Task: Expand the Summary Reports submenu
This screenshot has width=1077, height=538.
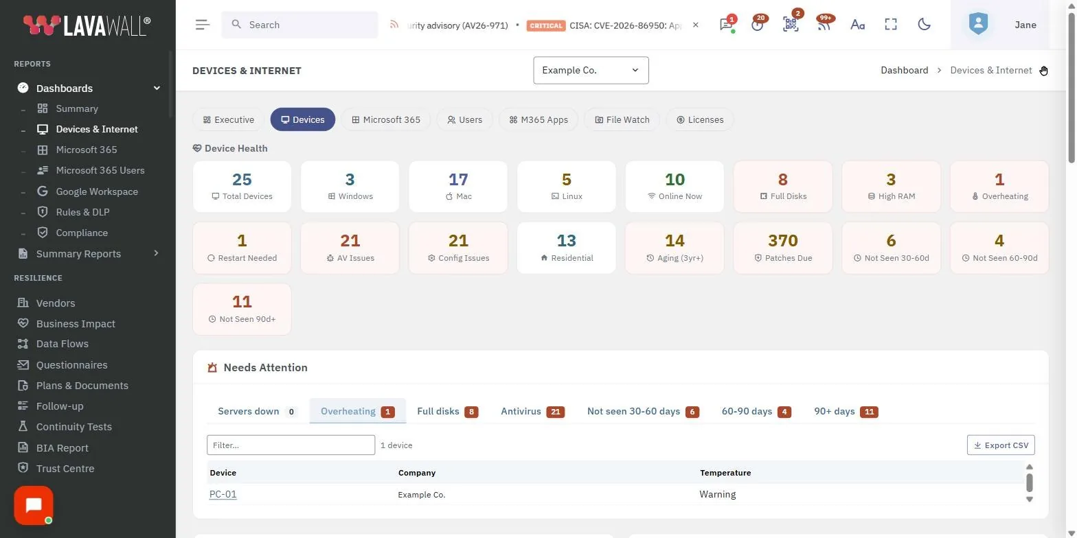Action: [156, 253]
